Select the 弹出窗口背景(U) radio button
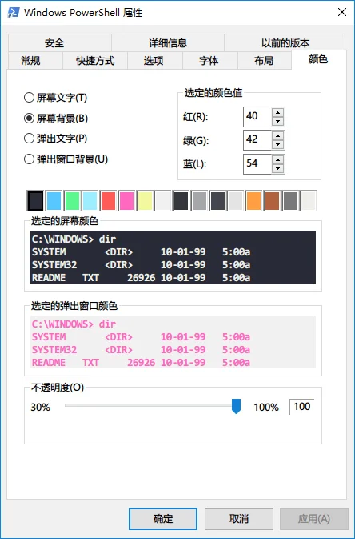Viewport: 355px width, 539px height. pos(66,159)
